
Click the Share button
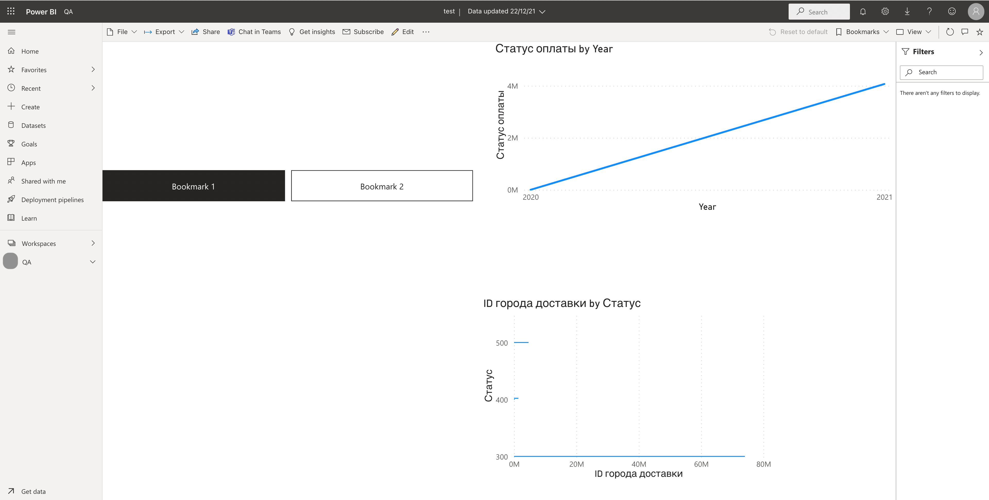tap(206, 32)
